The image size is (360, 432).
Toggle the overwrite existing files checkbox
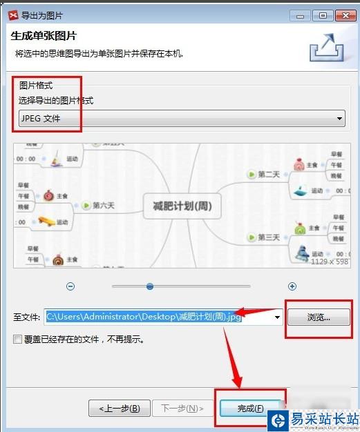pyautogui.click(x=17, y=339)
